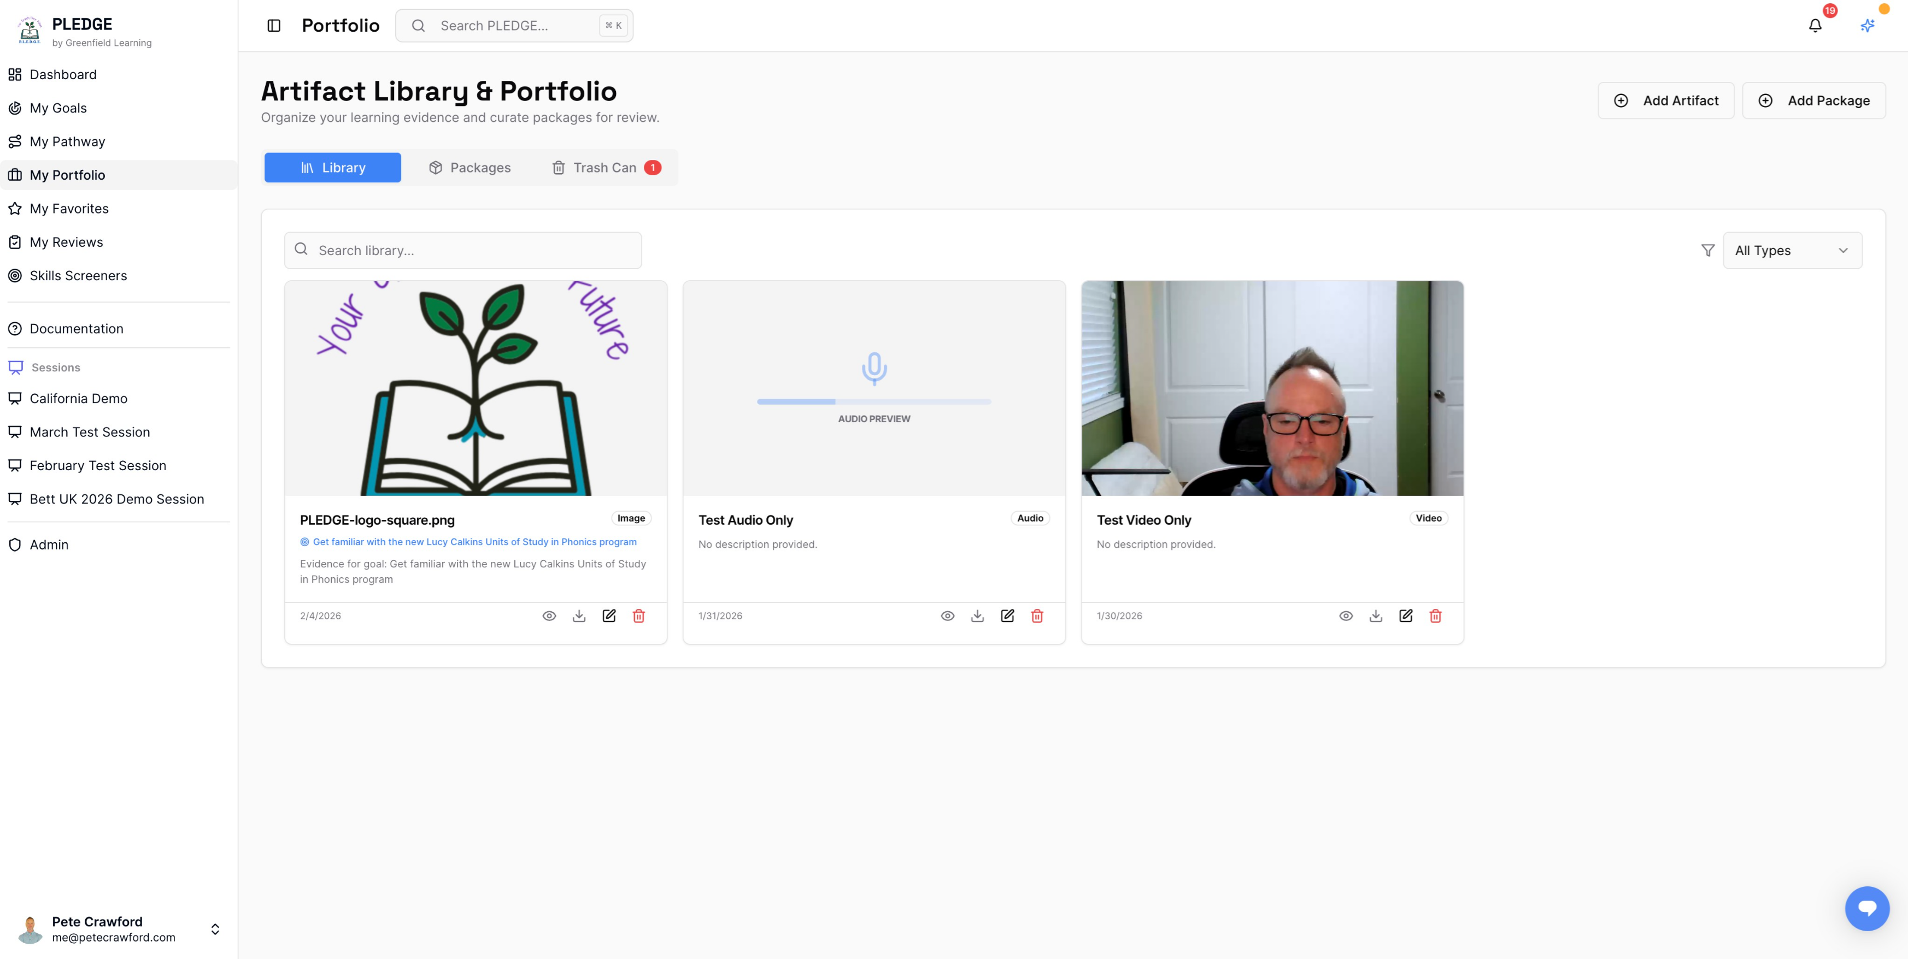Download the Test Audio Only artifact

point(978,615)
